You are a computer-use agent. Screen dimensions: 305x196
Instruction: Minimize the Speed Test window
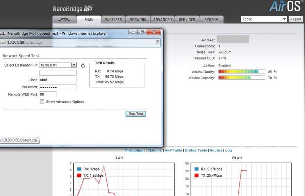point(133,32)
